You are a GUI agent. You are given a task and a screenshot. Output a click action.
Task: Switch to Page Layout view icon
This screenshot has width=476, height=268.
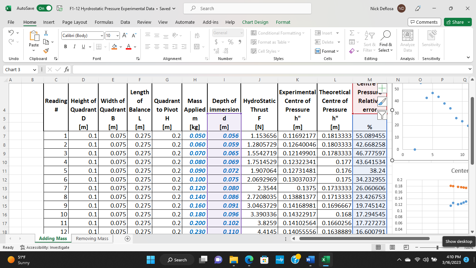click(392, 247)
